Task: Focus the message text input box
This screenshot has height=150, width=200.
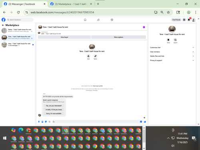Action: pos(96,122)
